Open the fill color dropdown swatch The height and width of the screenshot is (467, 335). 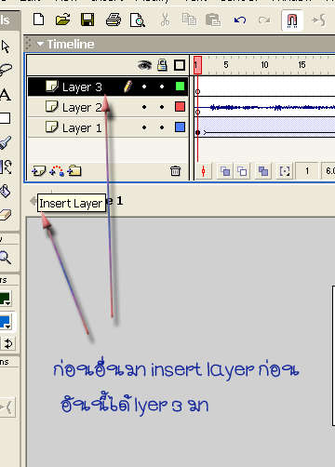[6, 322]
